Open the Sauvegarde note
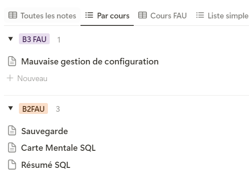Viewport: 249px width, 174px height. (x=44, y=131)
